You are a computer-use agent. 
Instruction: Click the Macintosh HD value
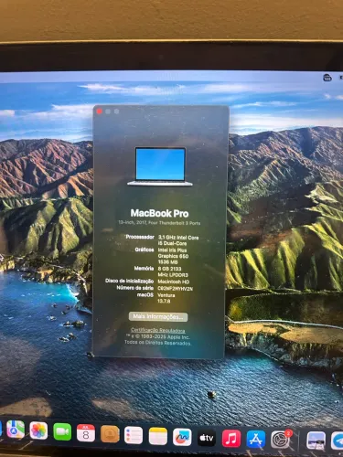(174, 282)
